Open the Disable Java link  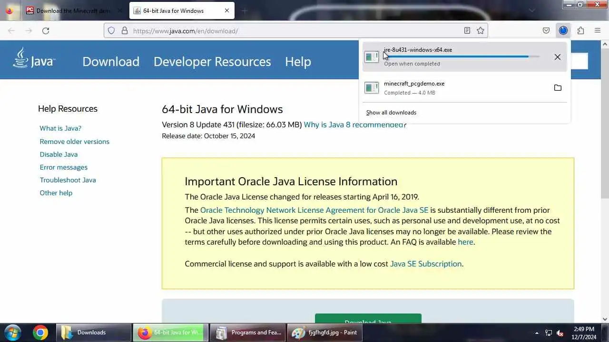coord(59,154)
